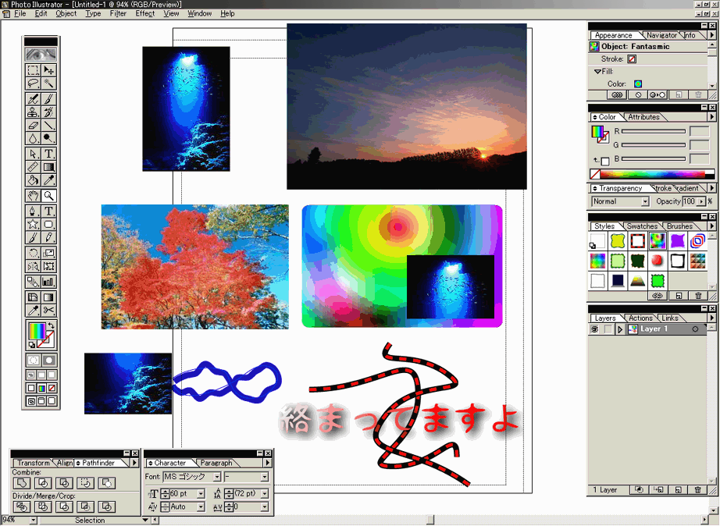Select the Star shape tool

pos(33,224)
